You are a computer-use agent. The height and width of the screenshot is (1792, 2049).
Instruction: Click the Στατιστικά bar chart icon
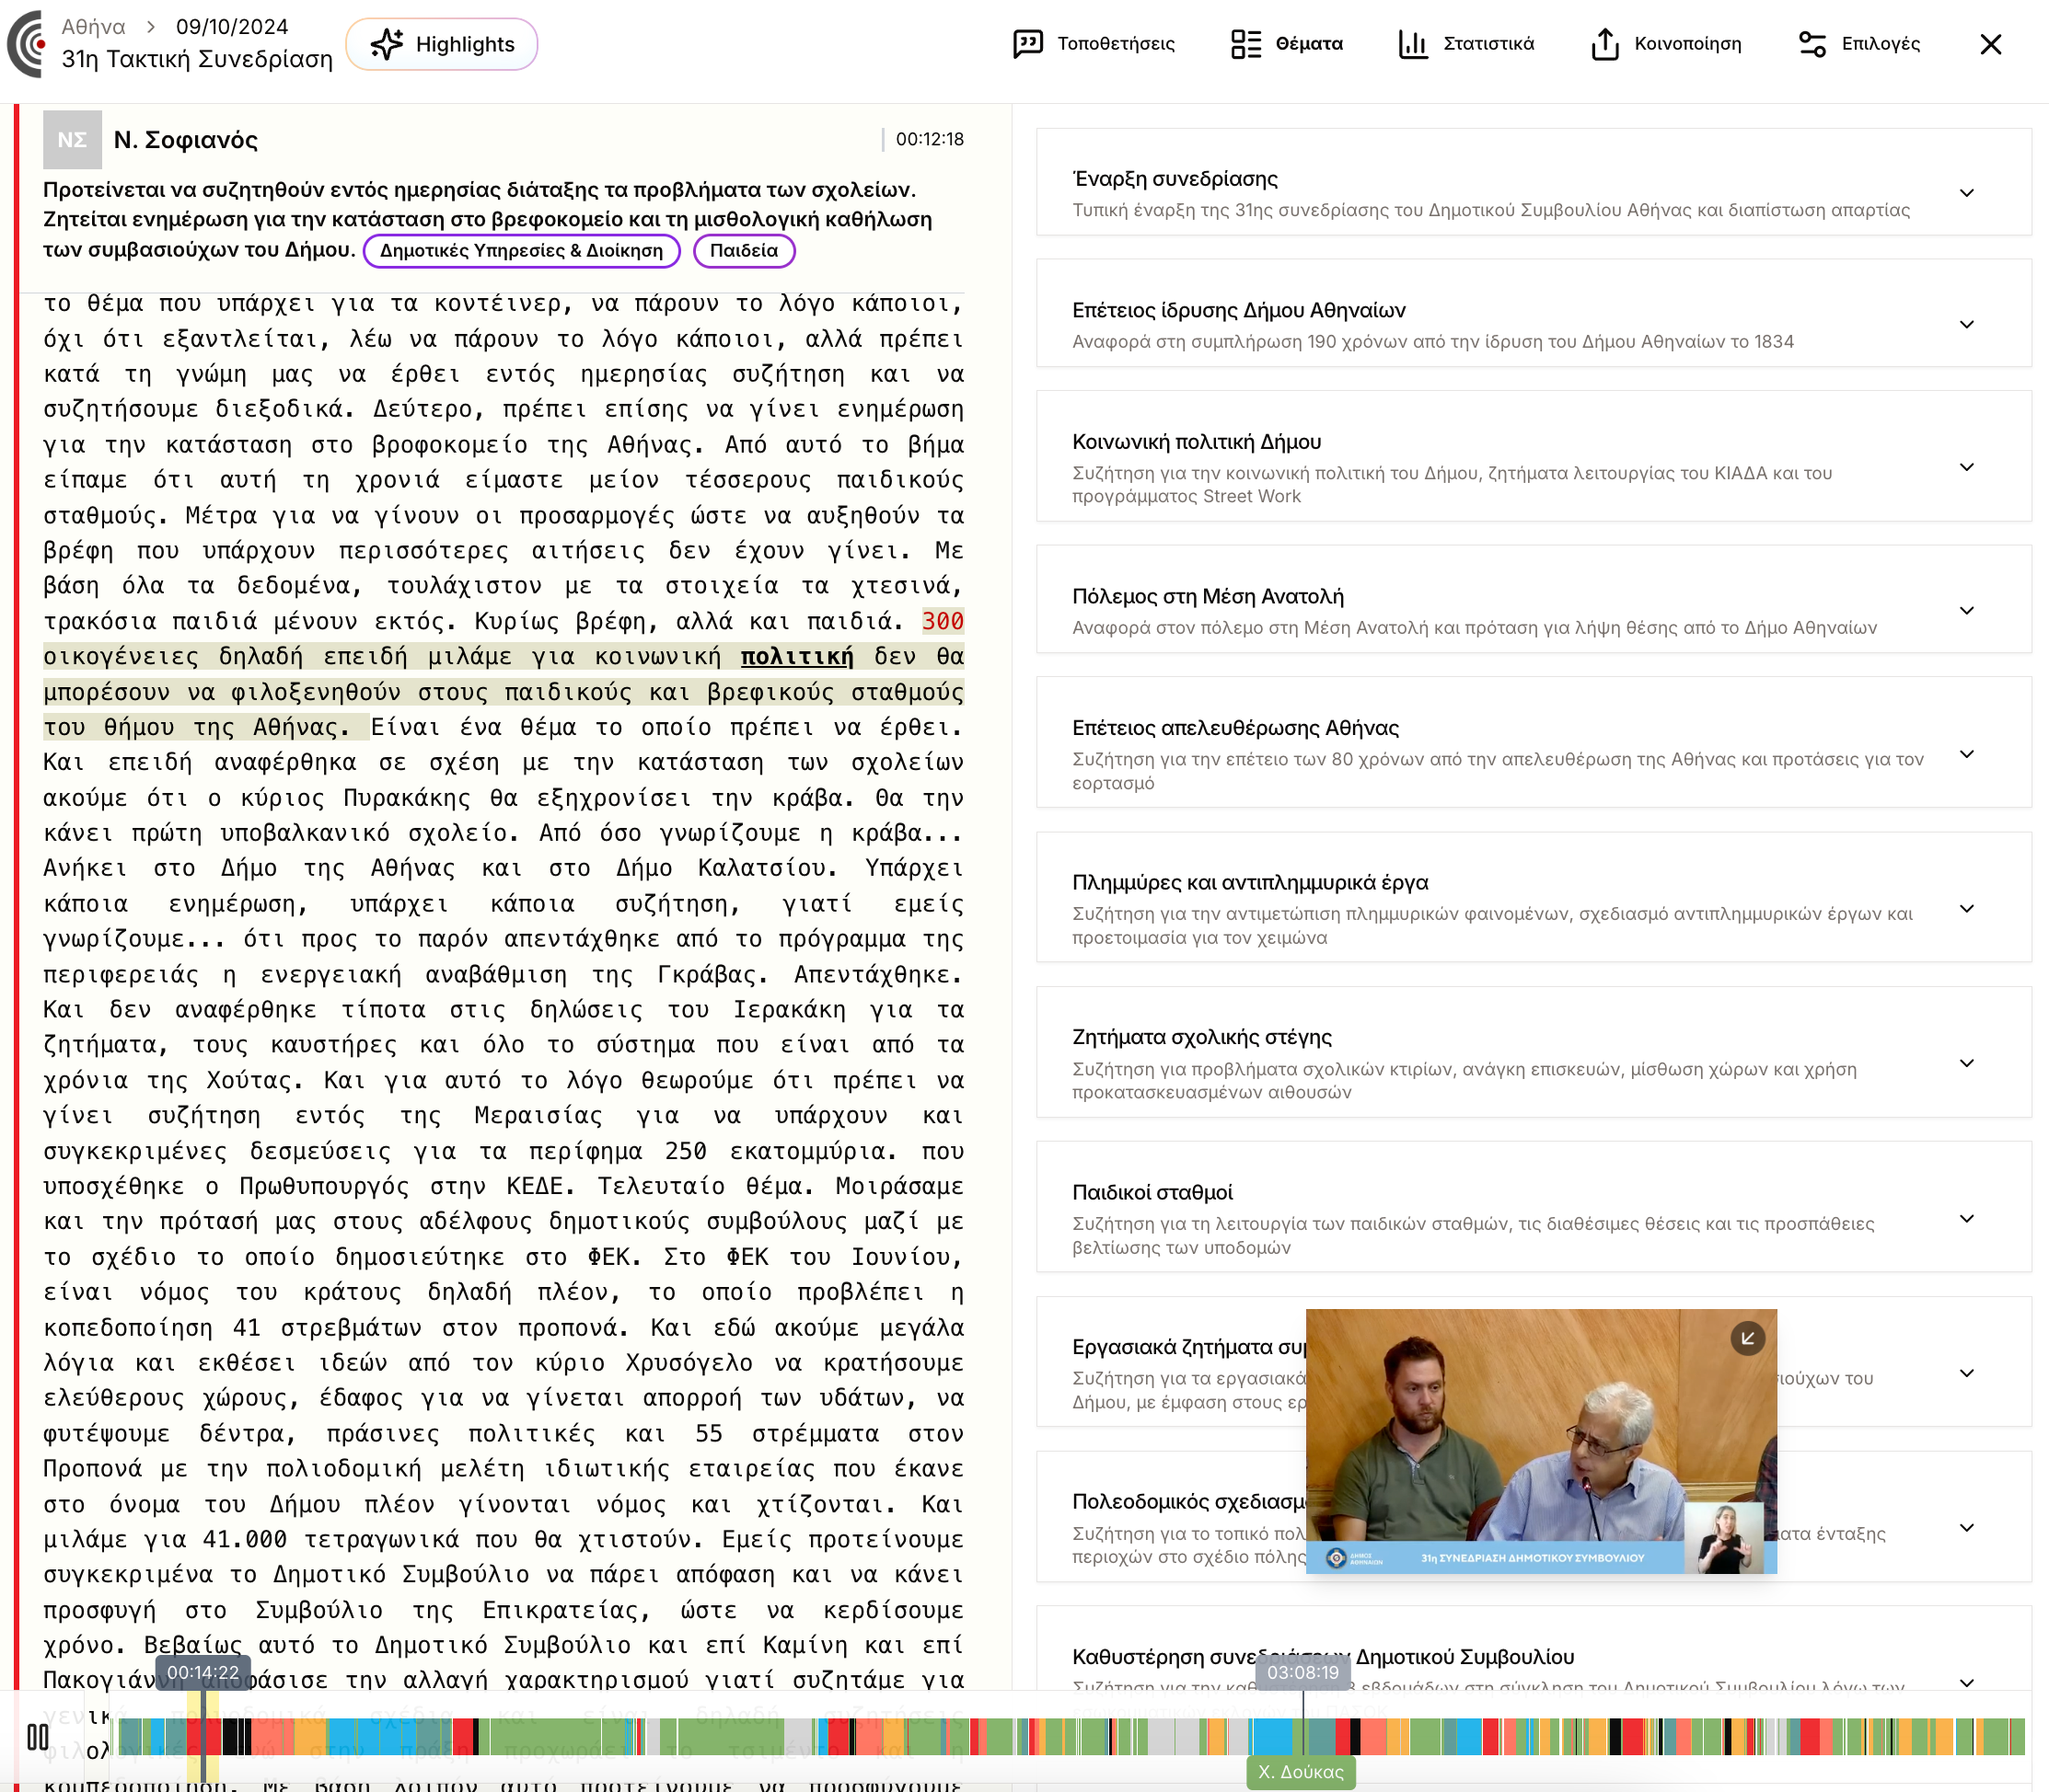coord(1413,44)
